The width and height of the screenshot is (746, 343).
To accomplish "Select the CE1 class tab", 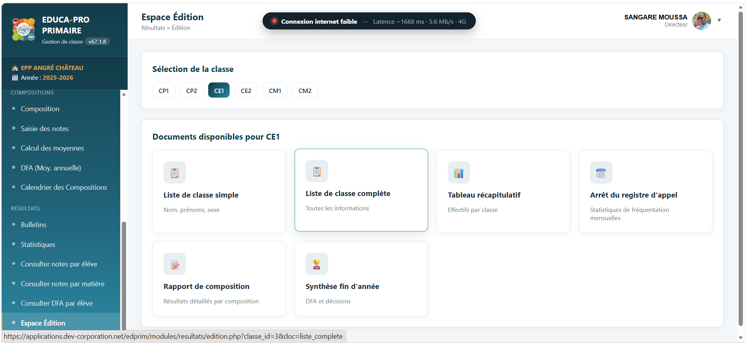I will tap(219, 90).
